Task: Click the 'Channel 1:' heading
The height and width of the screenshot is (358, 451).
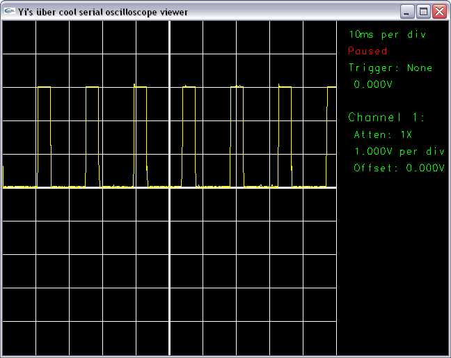Action: (x=386, y=117)
